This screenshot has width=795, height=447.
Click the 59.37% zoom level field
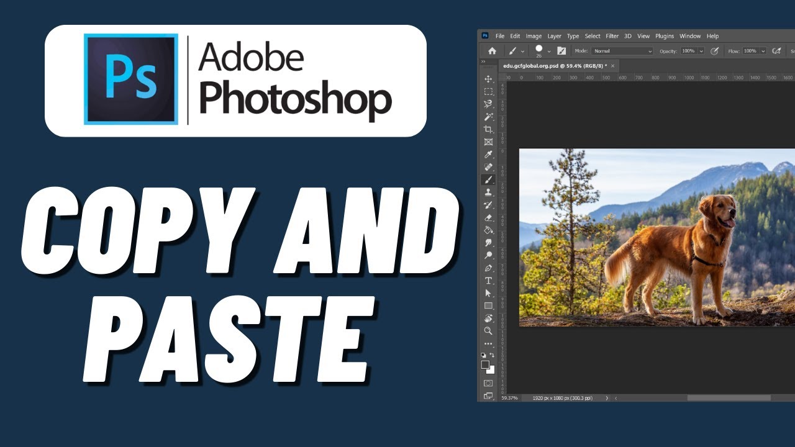[x=509, y=398]
